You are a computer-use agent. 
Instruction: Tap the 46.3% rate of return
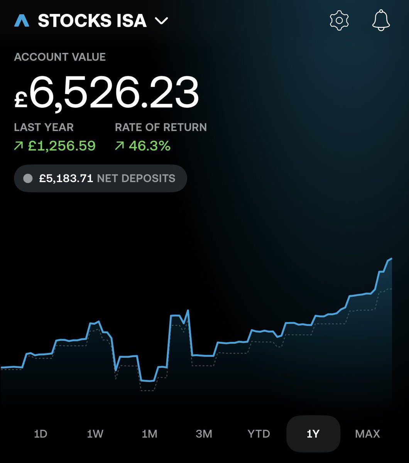pos(150,146)
